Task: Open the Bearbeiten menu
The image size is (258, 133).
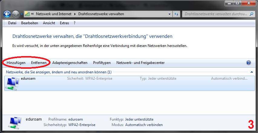Action: point(30,23)
